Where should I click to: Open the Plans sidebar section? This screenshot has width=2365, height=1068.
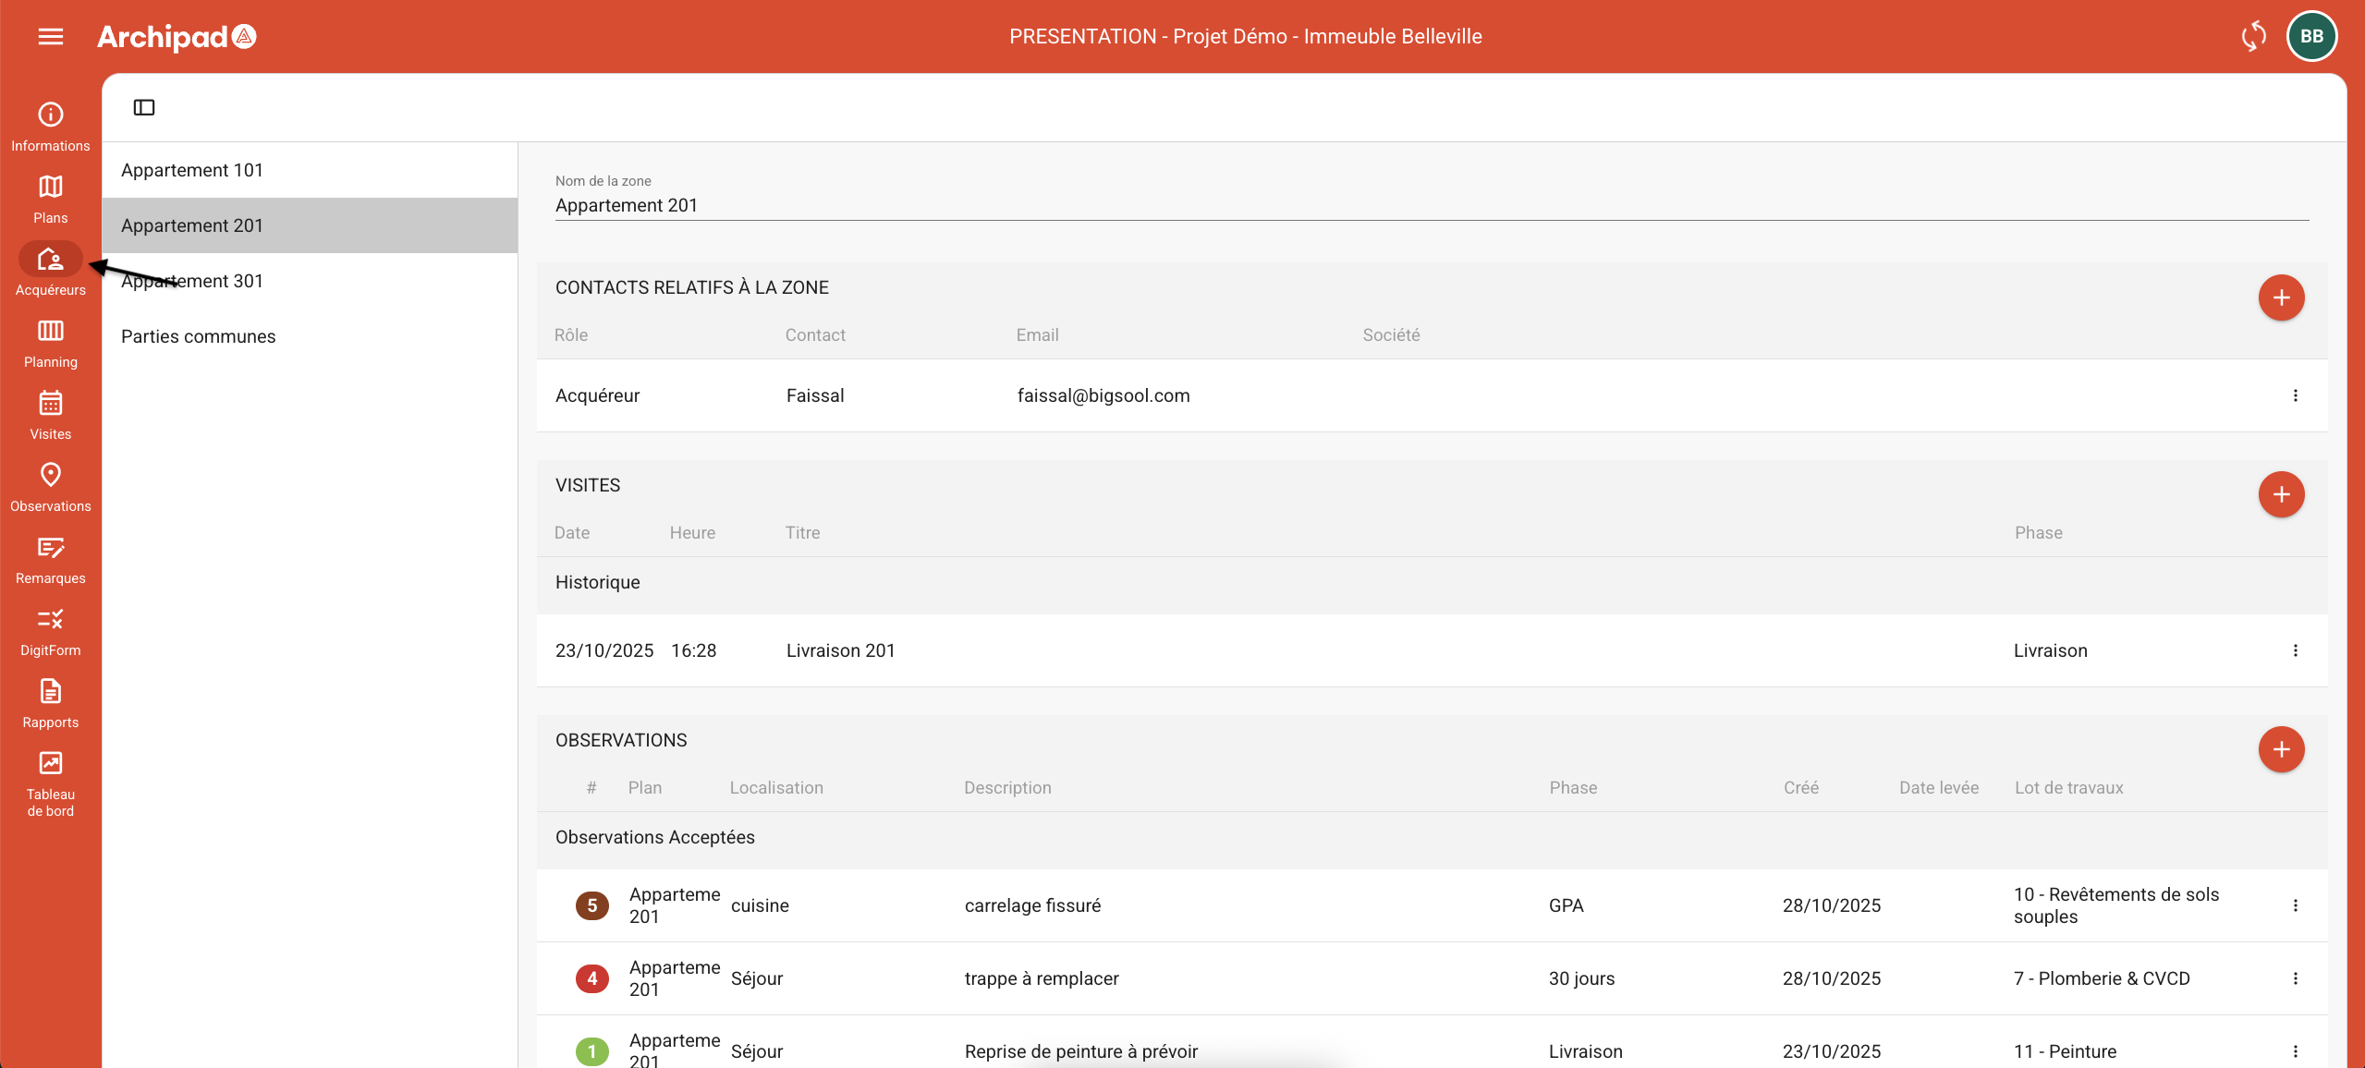(51, 198)
